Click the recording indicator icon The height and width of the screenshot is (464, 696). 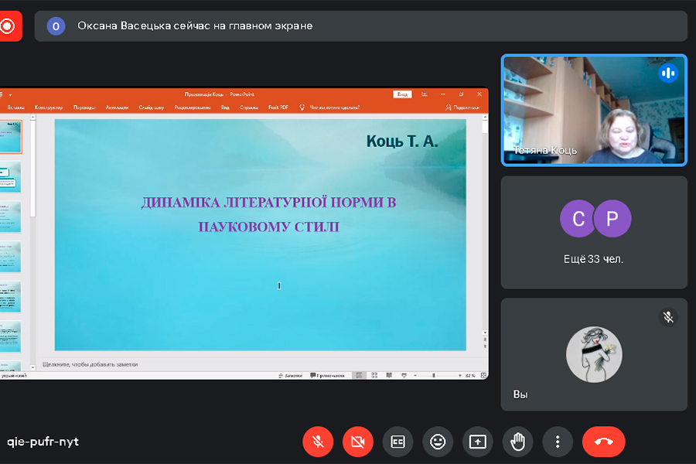[8, 26]
